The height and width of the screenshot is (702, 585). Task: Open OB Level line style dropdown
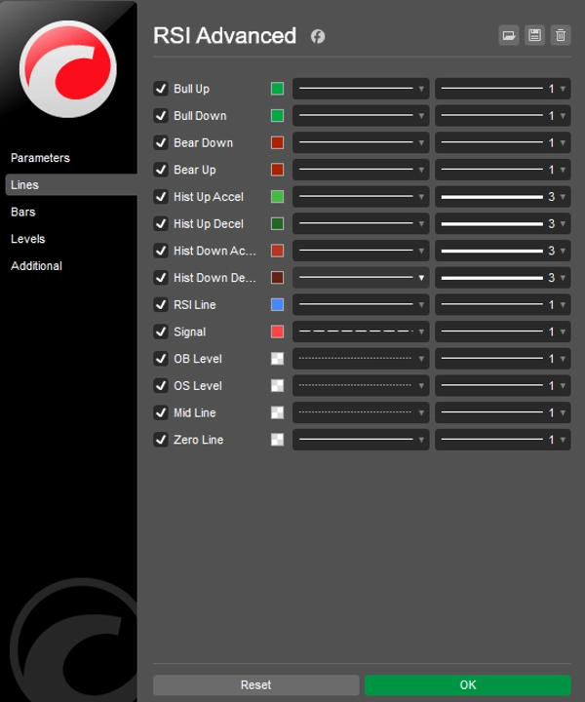click(361, 359)
